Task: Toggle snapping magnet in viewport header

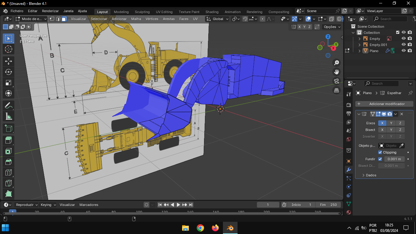Action: tap(245, 19)
